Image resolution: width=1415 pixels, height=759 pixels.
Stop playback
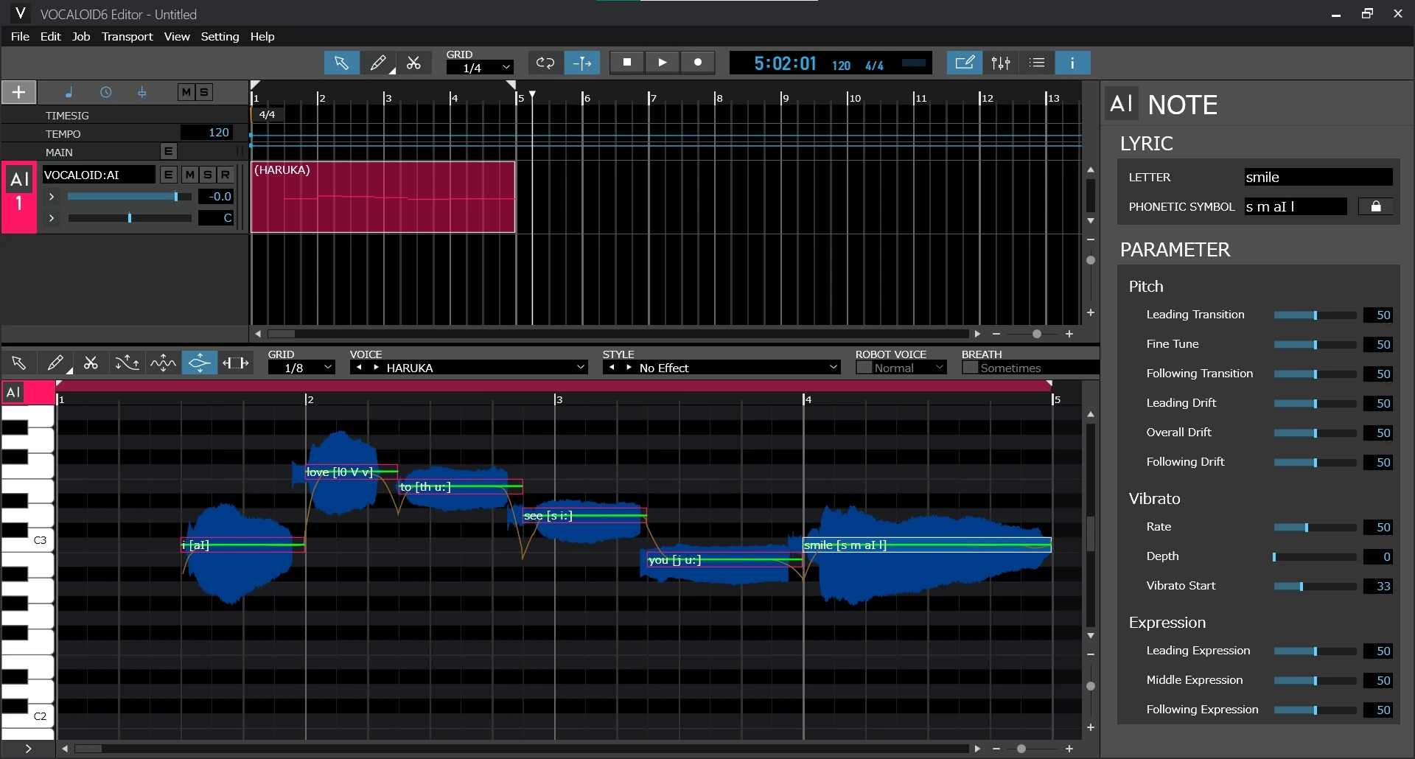[627, 63]
